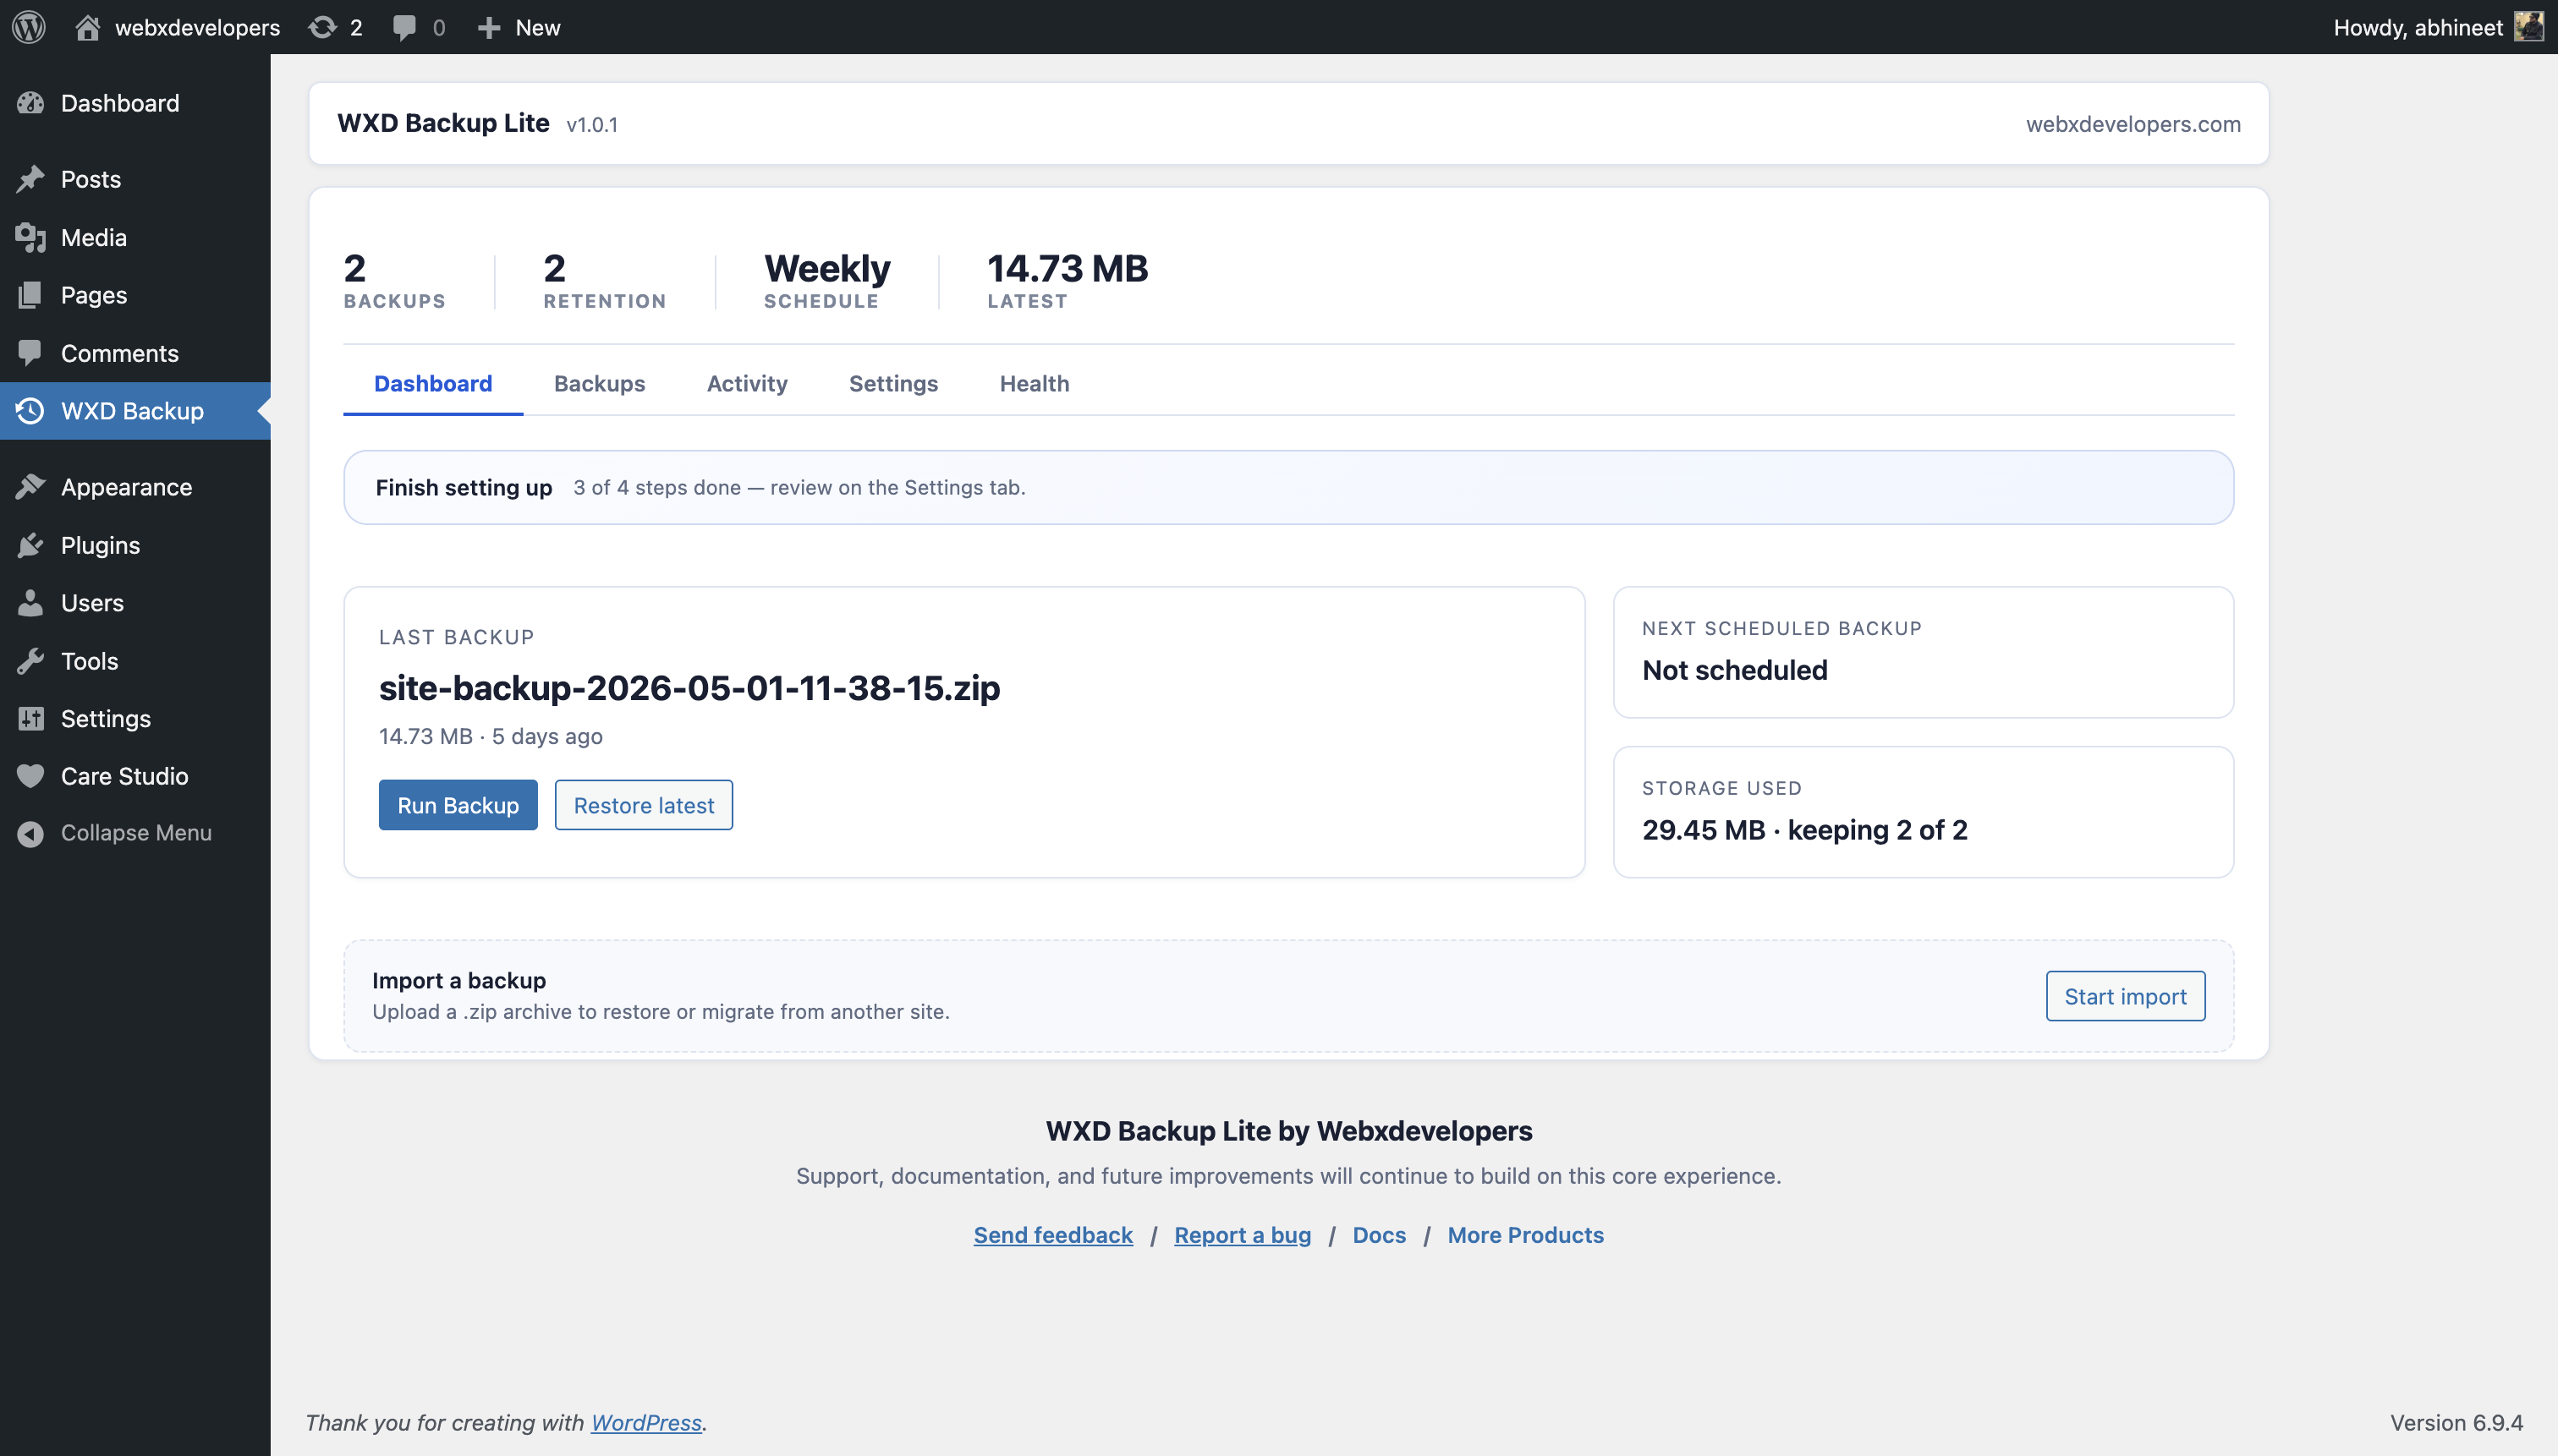Viewport: 2558px width, 1456px height.
Task: Click the Finish setting up notice text
Action: coord(464,487)
